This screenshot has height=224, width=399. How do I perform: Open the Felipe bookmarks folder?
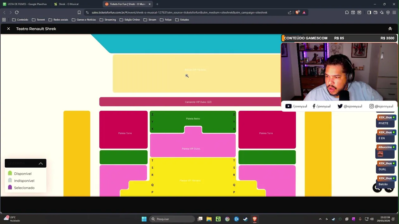tap(166, 20)
